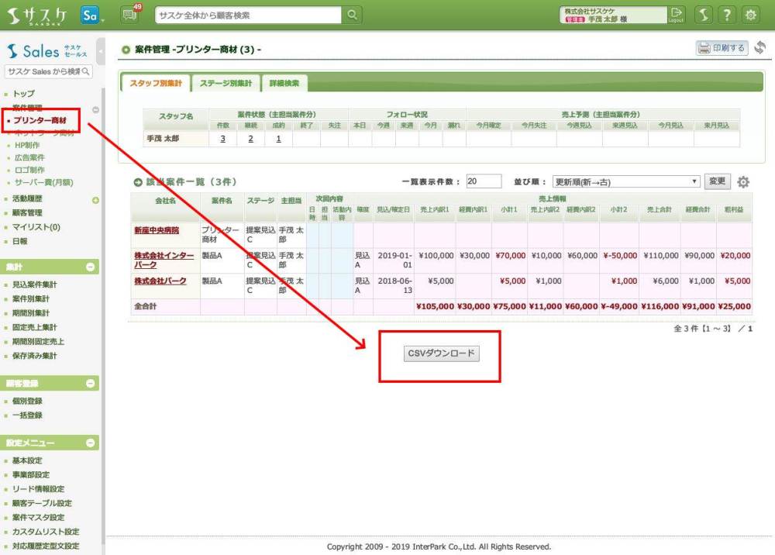
Task: Click 継続 count 2 for 手茂 太郎
Action: point(250,139)
